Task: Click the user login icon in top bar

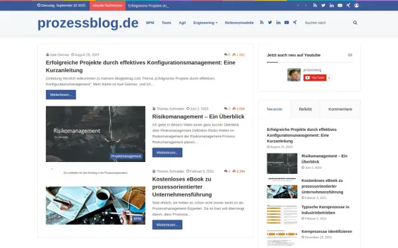Action: coord(356,5)
